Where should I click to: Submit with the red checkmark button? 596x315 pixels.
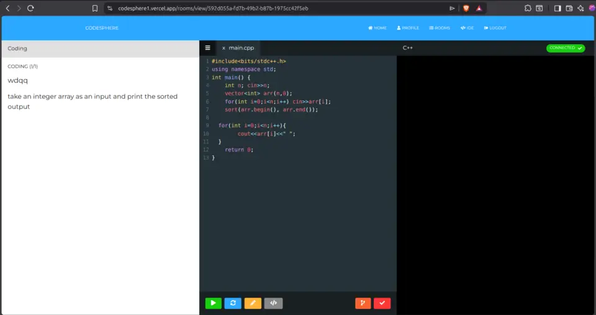[x=382, y=303]
